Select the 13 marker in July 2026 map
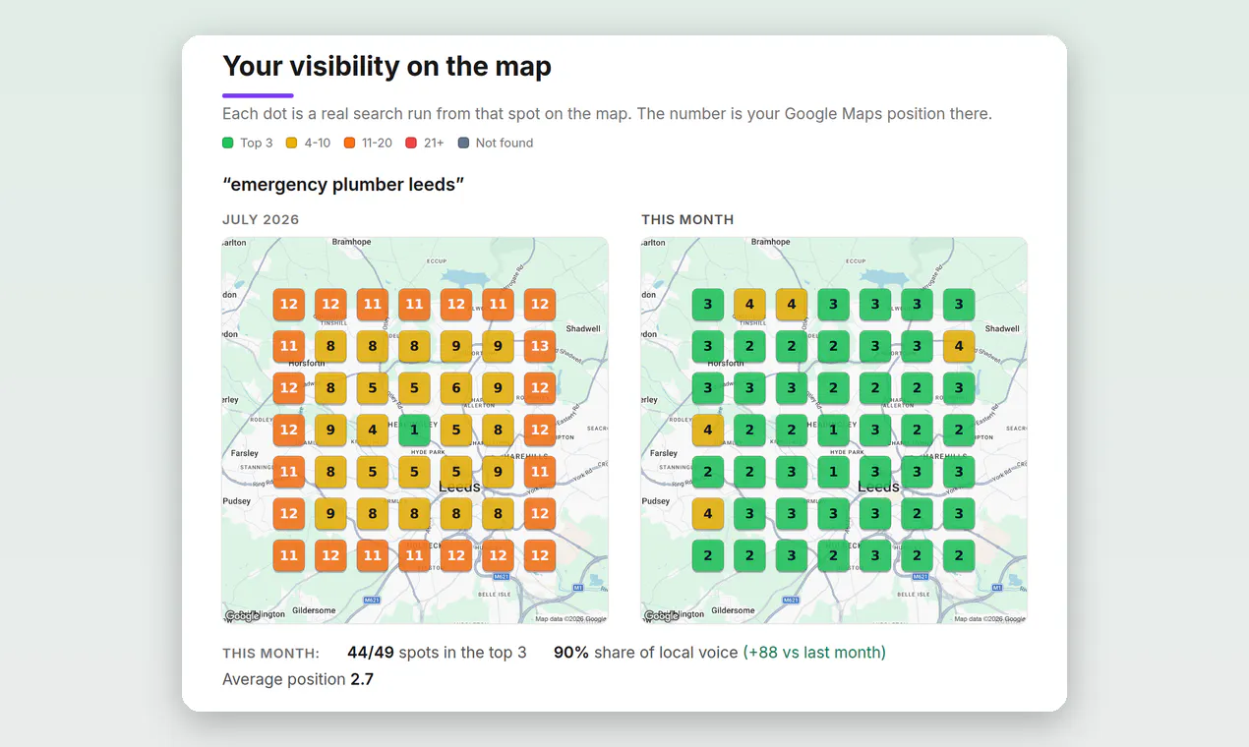1249x747 pixels. [x=540, y=346]
